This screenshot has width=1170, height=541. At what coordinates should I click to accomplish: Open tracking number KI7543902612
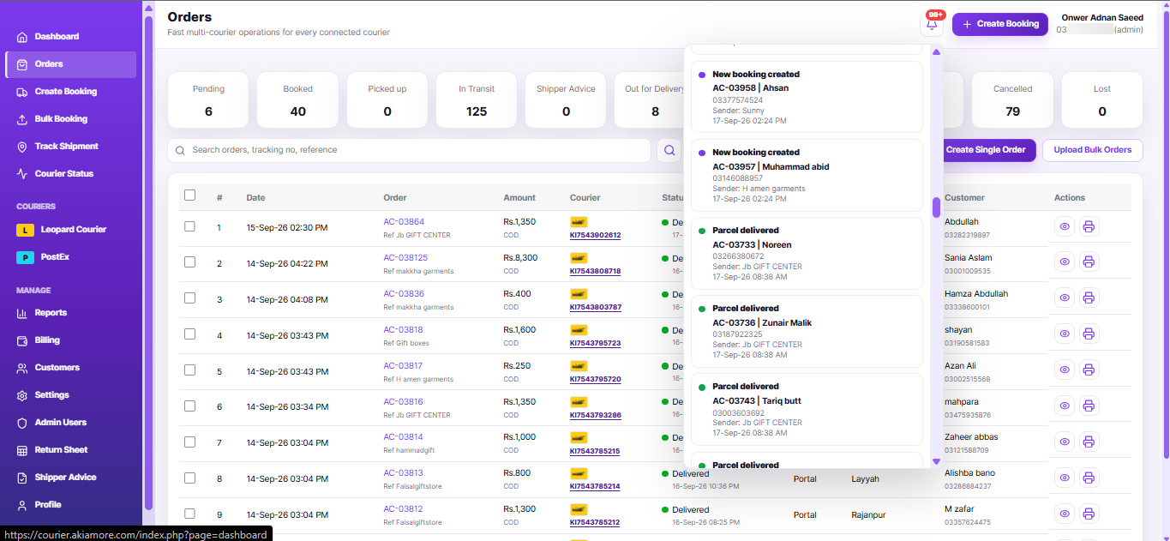pos(596,235)
